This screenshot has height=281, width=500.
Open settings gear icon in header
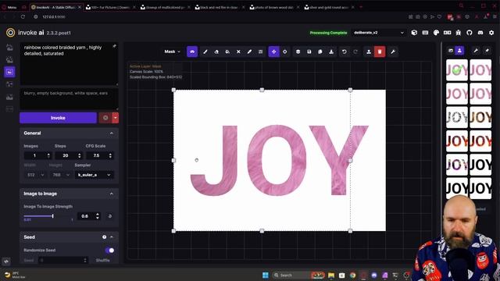pyautogui.click(x=491, y=33)
